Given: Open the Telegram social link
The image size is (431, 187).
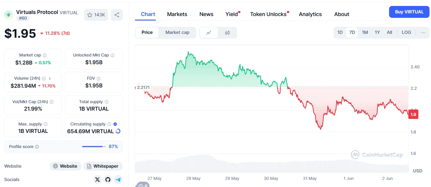Looking at the screenshot, I should pyautogui.click(x=118, y=180).
